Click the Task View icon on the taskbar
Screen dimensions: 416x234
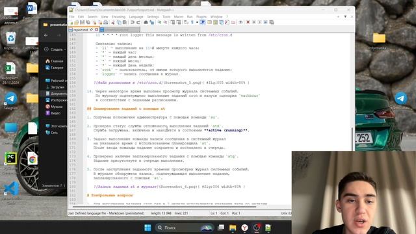[x=221, y=227]
